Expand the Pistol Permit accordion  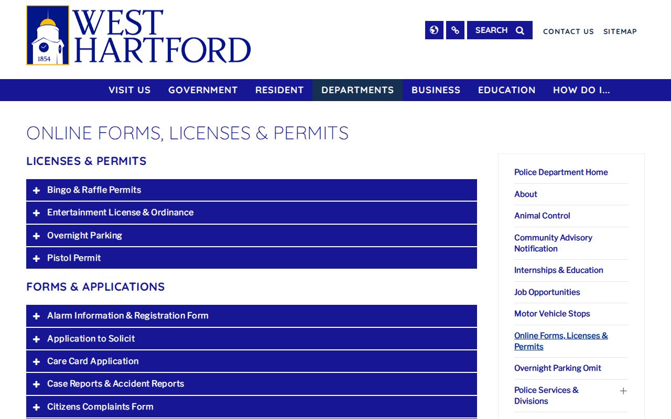tap(252, 258)
